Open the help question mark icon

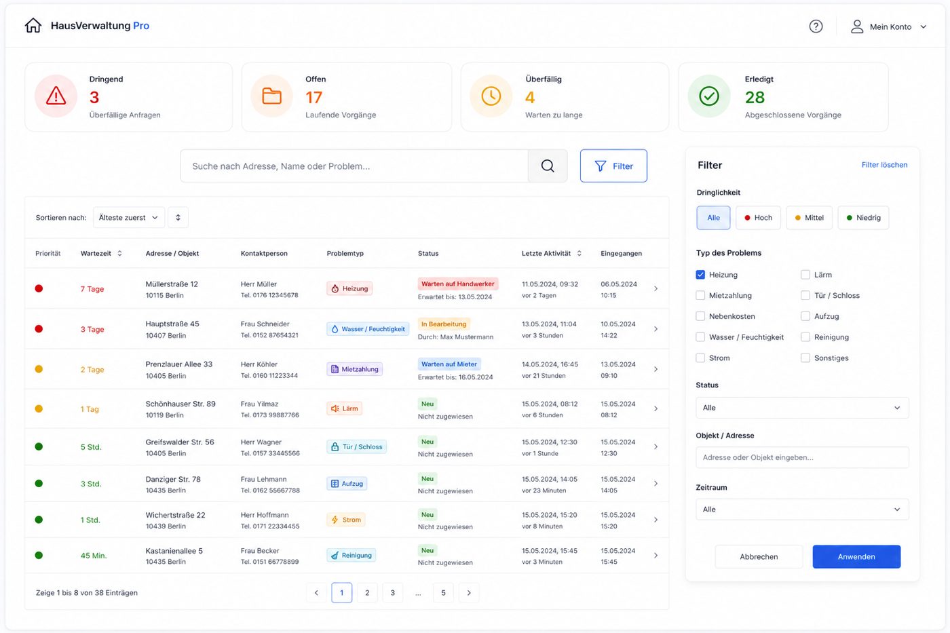pos(816,26)
